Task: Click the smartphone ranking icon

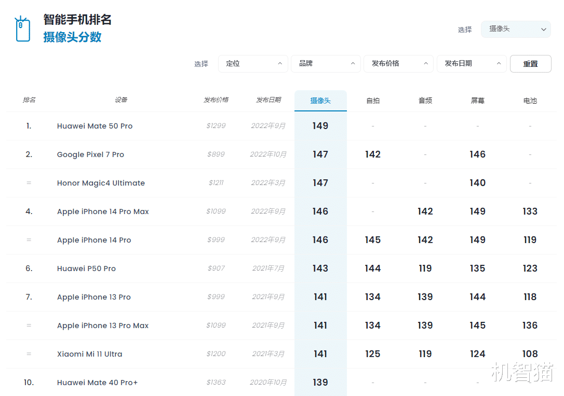Action: 23,29
